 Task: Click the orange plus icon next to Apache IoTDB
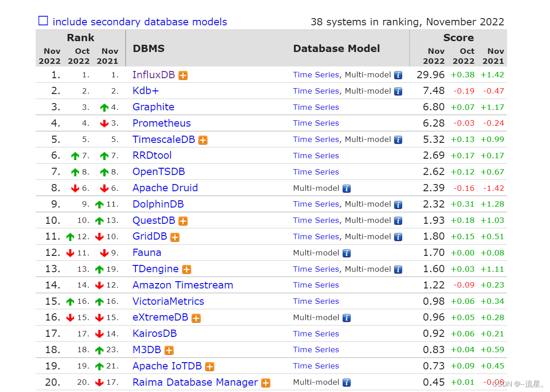(x=210, y=367)
